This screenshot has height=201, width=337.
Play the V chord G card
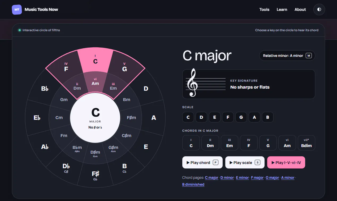[x=268, y=143]
